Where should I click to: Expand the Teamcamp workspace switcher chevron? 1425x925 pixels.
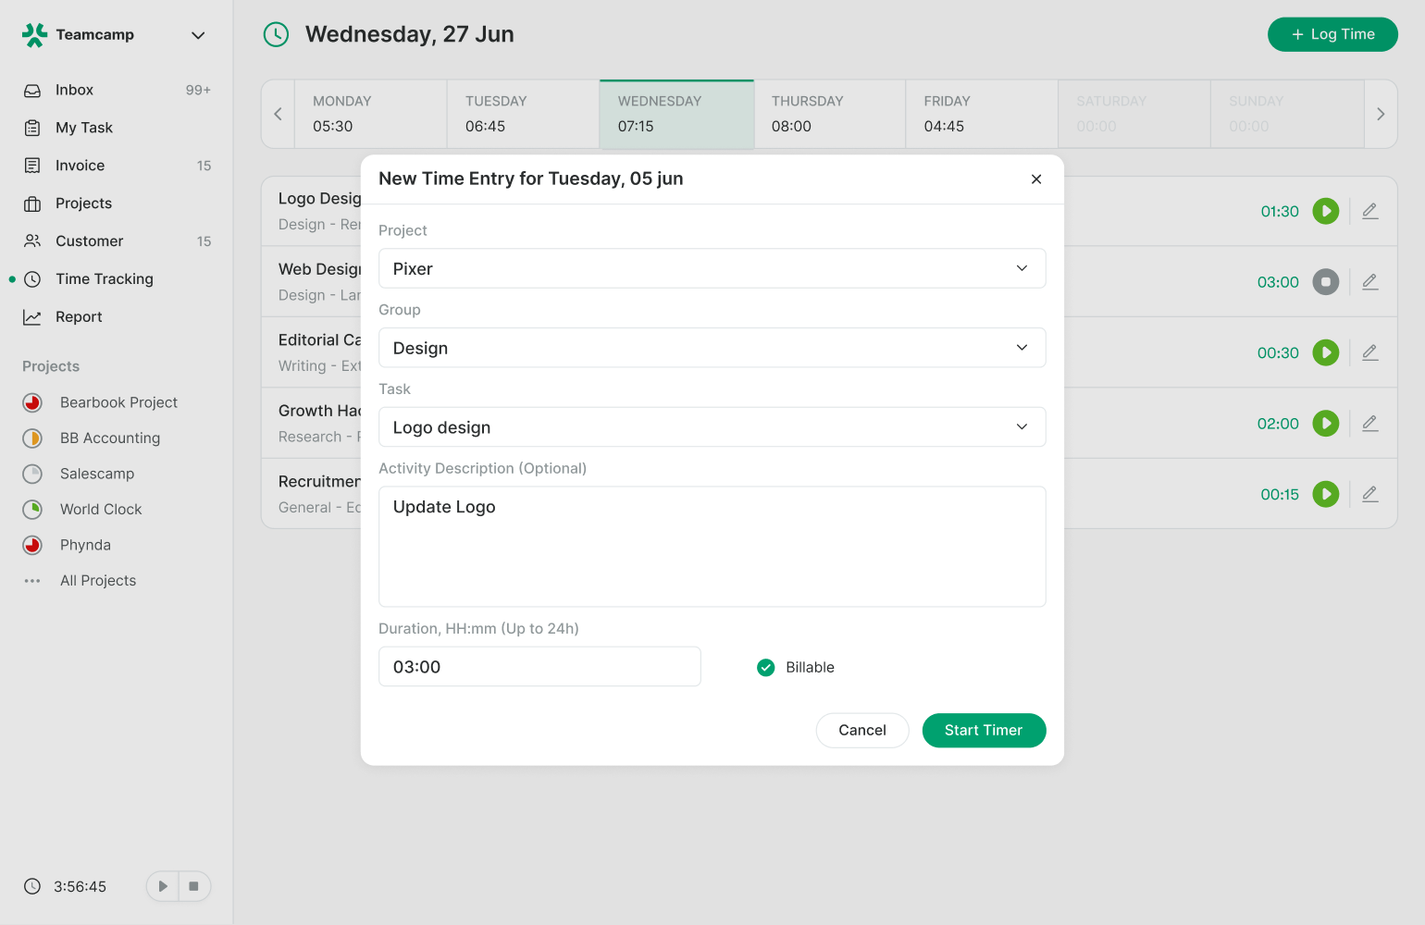(x=198, y=35)
